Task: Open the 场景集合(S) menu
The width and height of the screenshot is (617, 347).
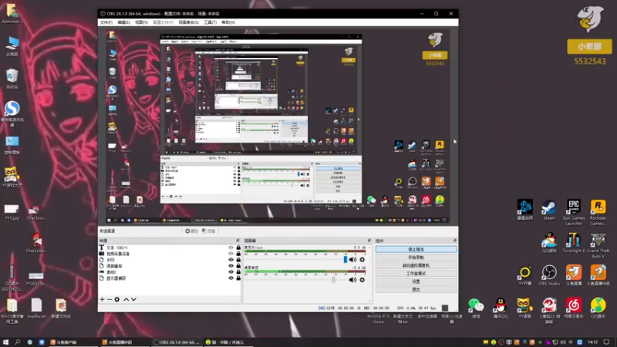Action: (188, 22)
